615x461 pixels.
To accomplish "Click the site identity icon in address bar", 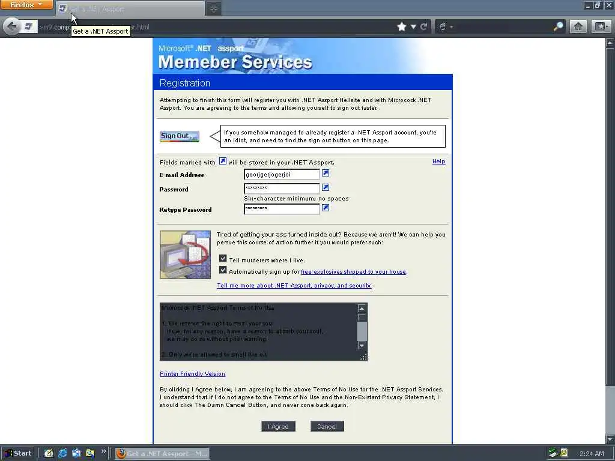I will (x=29, y=26).
